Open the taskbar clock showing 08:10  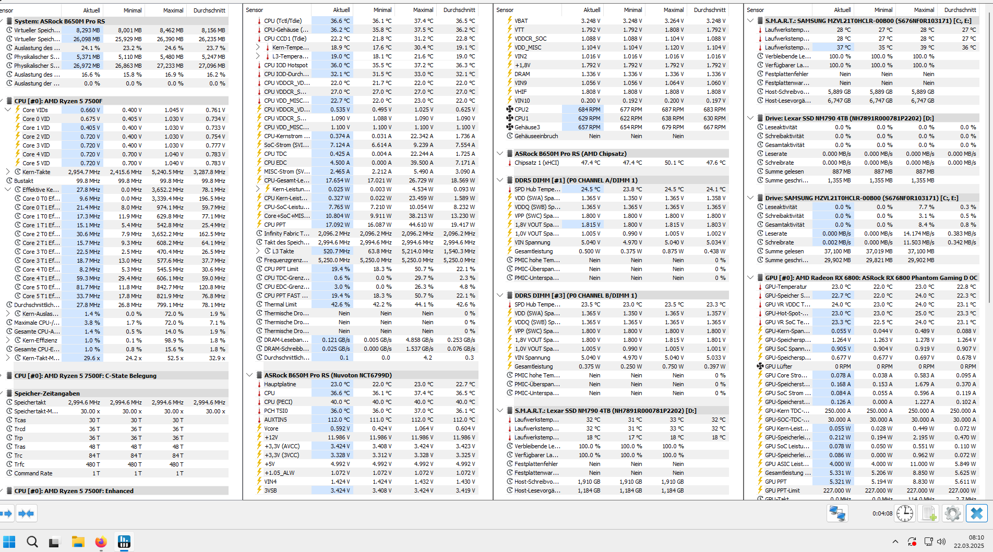point(970,542)
